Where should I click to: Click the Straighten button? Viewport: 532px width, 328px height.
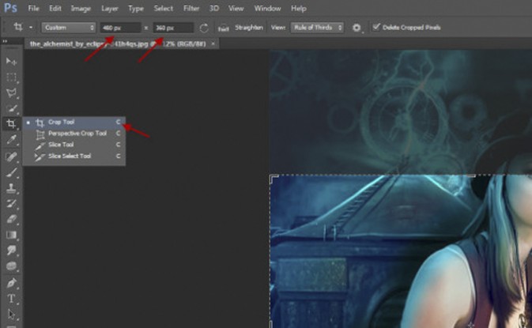[x=249, y=28]
